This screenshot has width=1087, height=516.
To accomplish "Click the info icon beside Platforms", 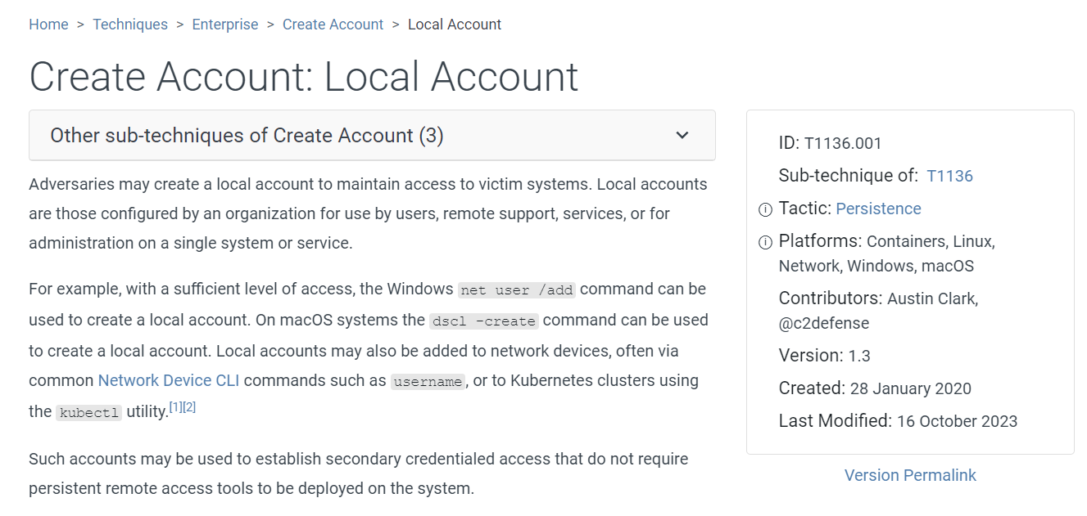I will tap(765, 242).
